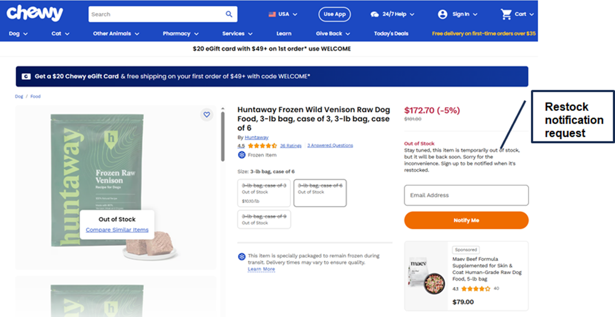The height and width of the screenshot is (317, 615).
Task: Click the Sign In profile icon
Action: pyautogui.click(x=443, y=14)
